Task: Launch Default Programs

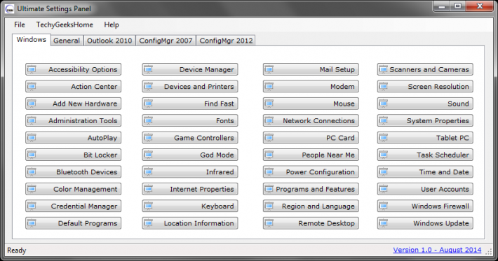Action: [74, 223]
